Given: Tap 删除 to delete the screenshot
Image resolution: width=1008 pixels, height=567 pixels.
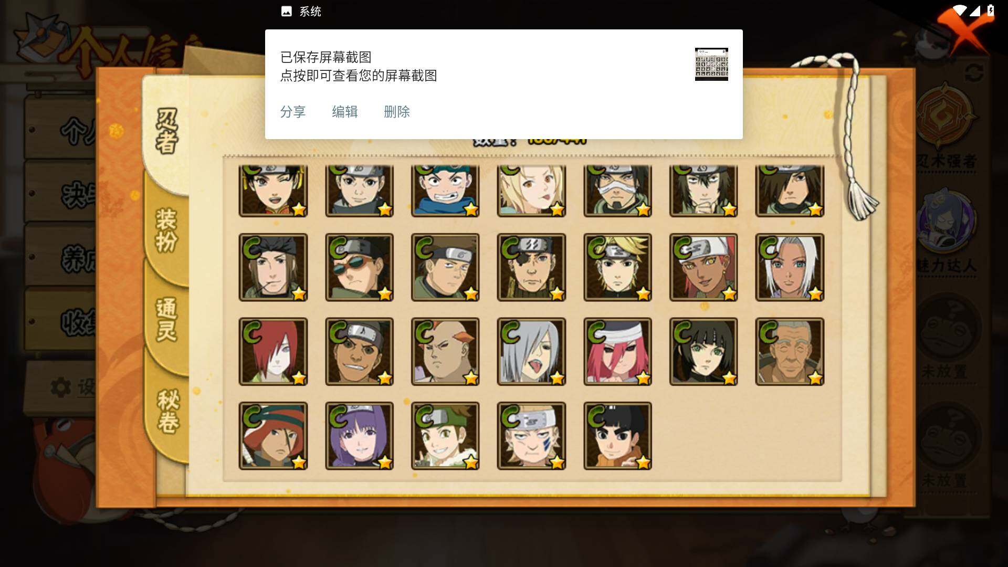Looking at the screenshot, I should pyautogui.click(x=397, y=112).
